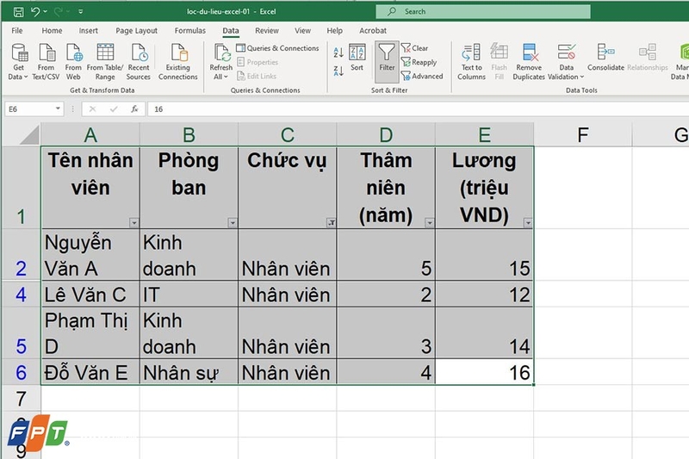Screen dimensions: 689x459
Task: Import data From Text/CSV
Action: pos(47,61)
